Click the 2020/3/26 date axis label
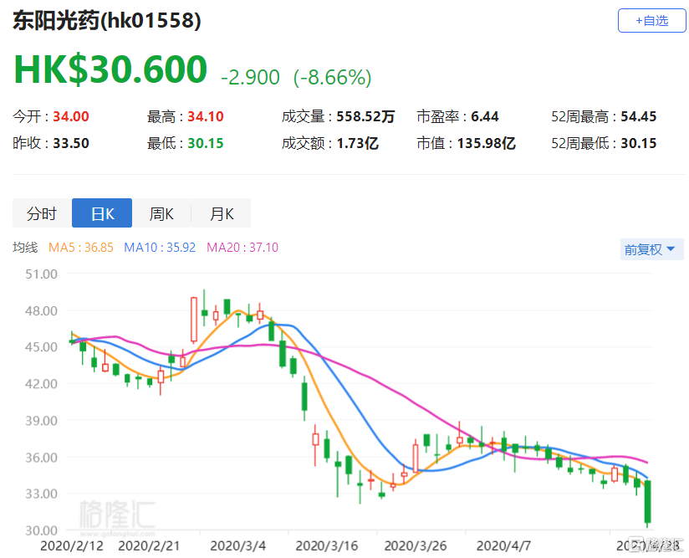Image resolution: width=689 pixels, height=558 pixels. (416, 545)
